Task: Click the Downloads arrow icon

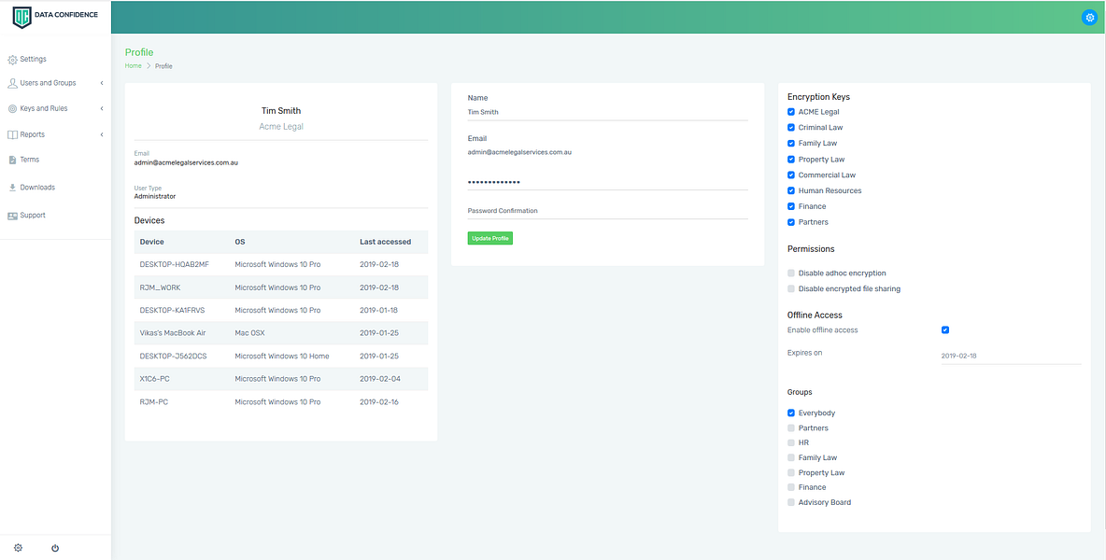Action: point(13,188)
